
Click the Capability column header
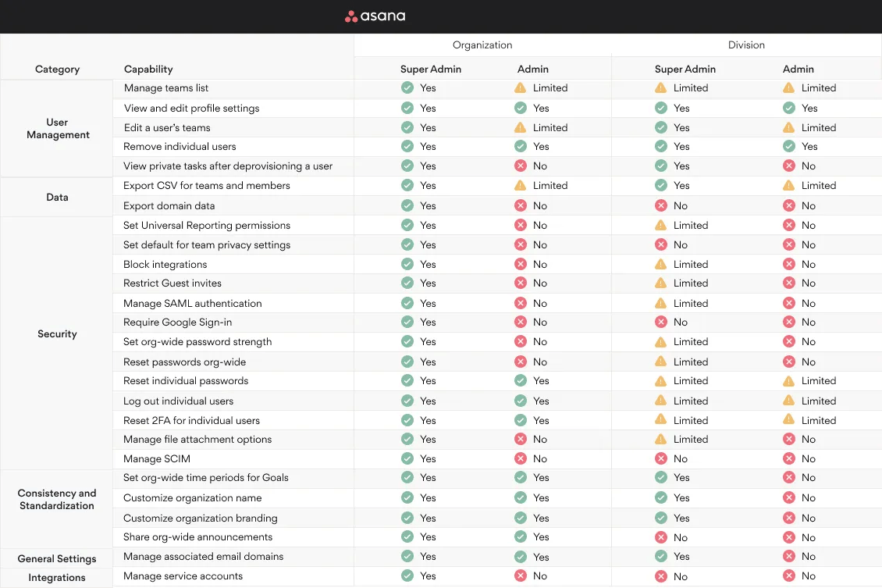point(148,69)
